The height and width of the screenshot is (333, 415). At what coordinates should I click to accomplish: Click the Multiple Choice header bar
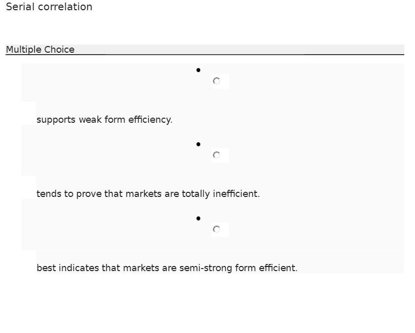click(x=204, y=50)
